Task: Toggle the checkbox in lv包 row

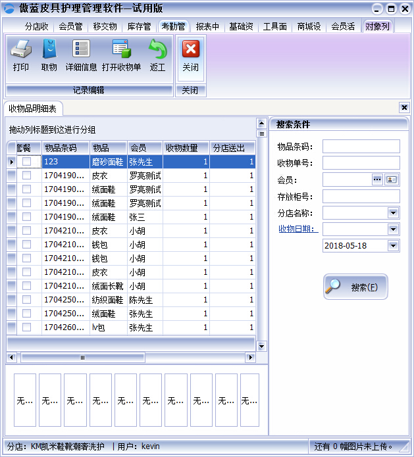Action: pyautogui.click(x=27, y=327)
